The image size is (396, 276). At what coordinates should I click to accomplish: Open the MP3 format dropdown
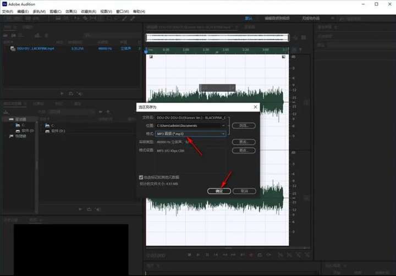[191, 134]
